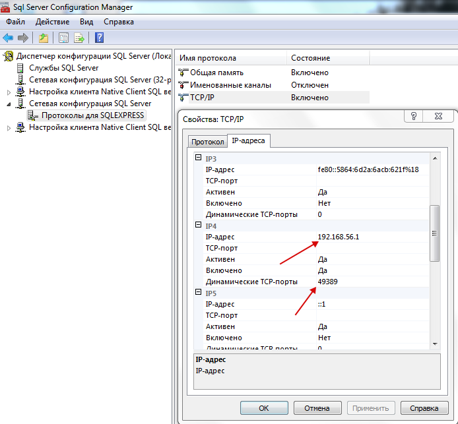Switch to the IP-адреса tab

click(x=248, y=140)
